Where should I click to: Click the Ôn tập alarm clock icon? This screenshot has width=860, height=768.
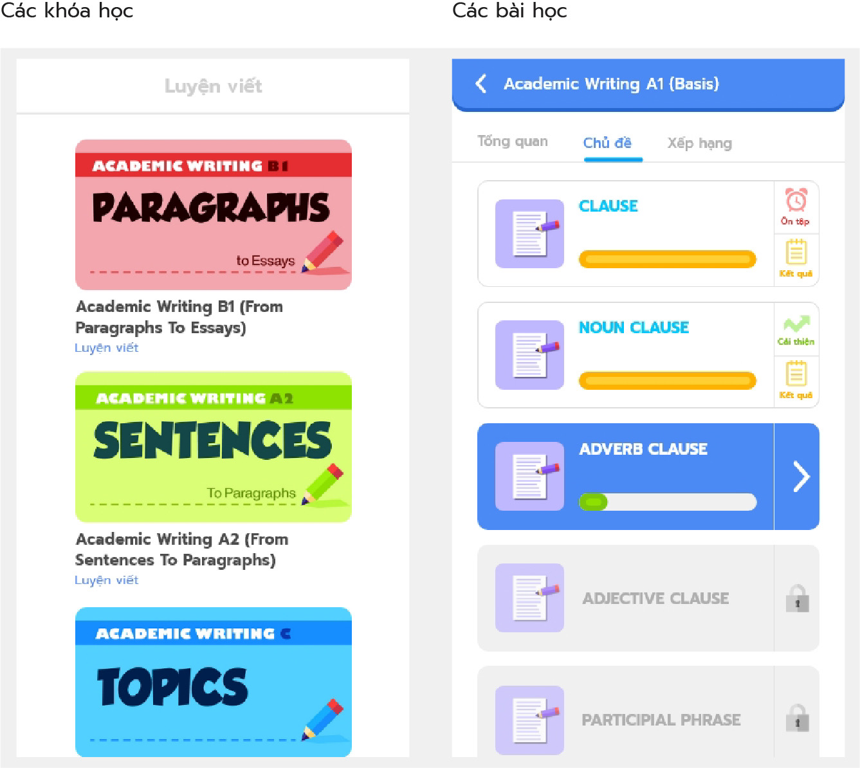(x=796, y=201)
